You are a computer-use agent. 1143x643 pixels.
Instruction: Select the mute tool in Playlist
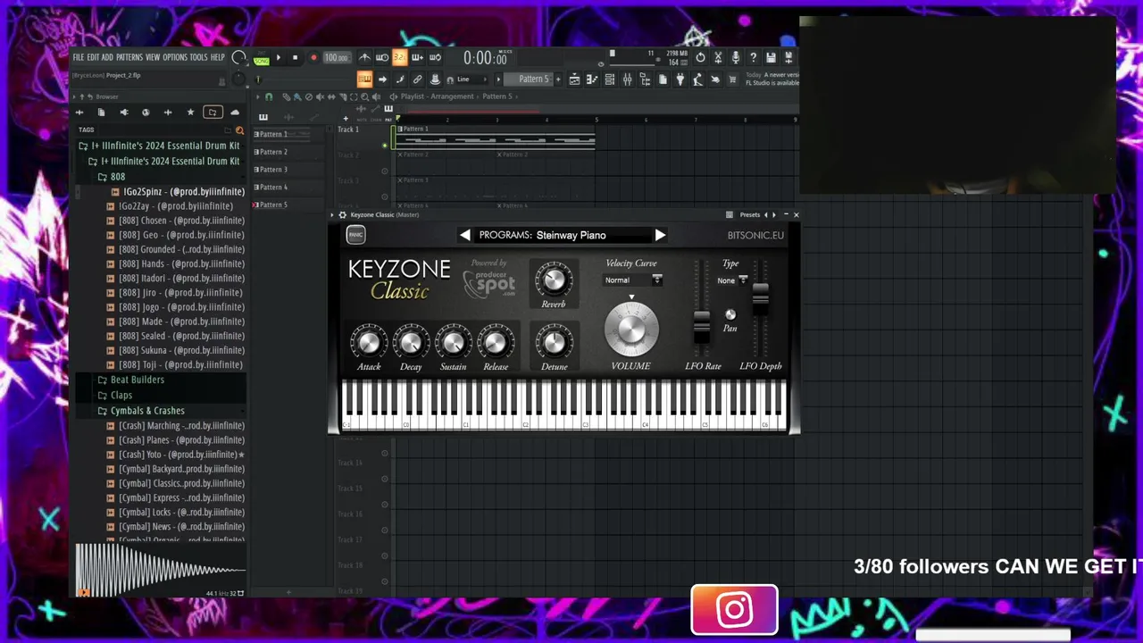click(x=320, y=96)
